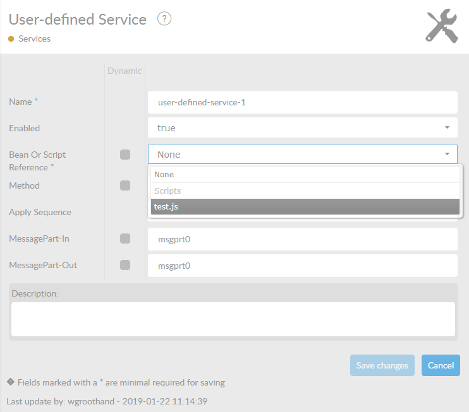Image resolution: width=469 pixels, height=412 pixels.
Task: Click the Services breadcrumb link
Action: 34,39
